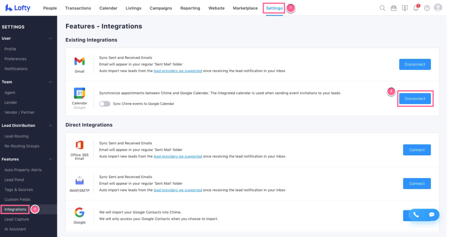Connect Office 365 Email
The image size is (451, 237).
(417, 150)
